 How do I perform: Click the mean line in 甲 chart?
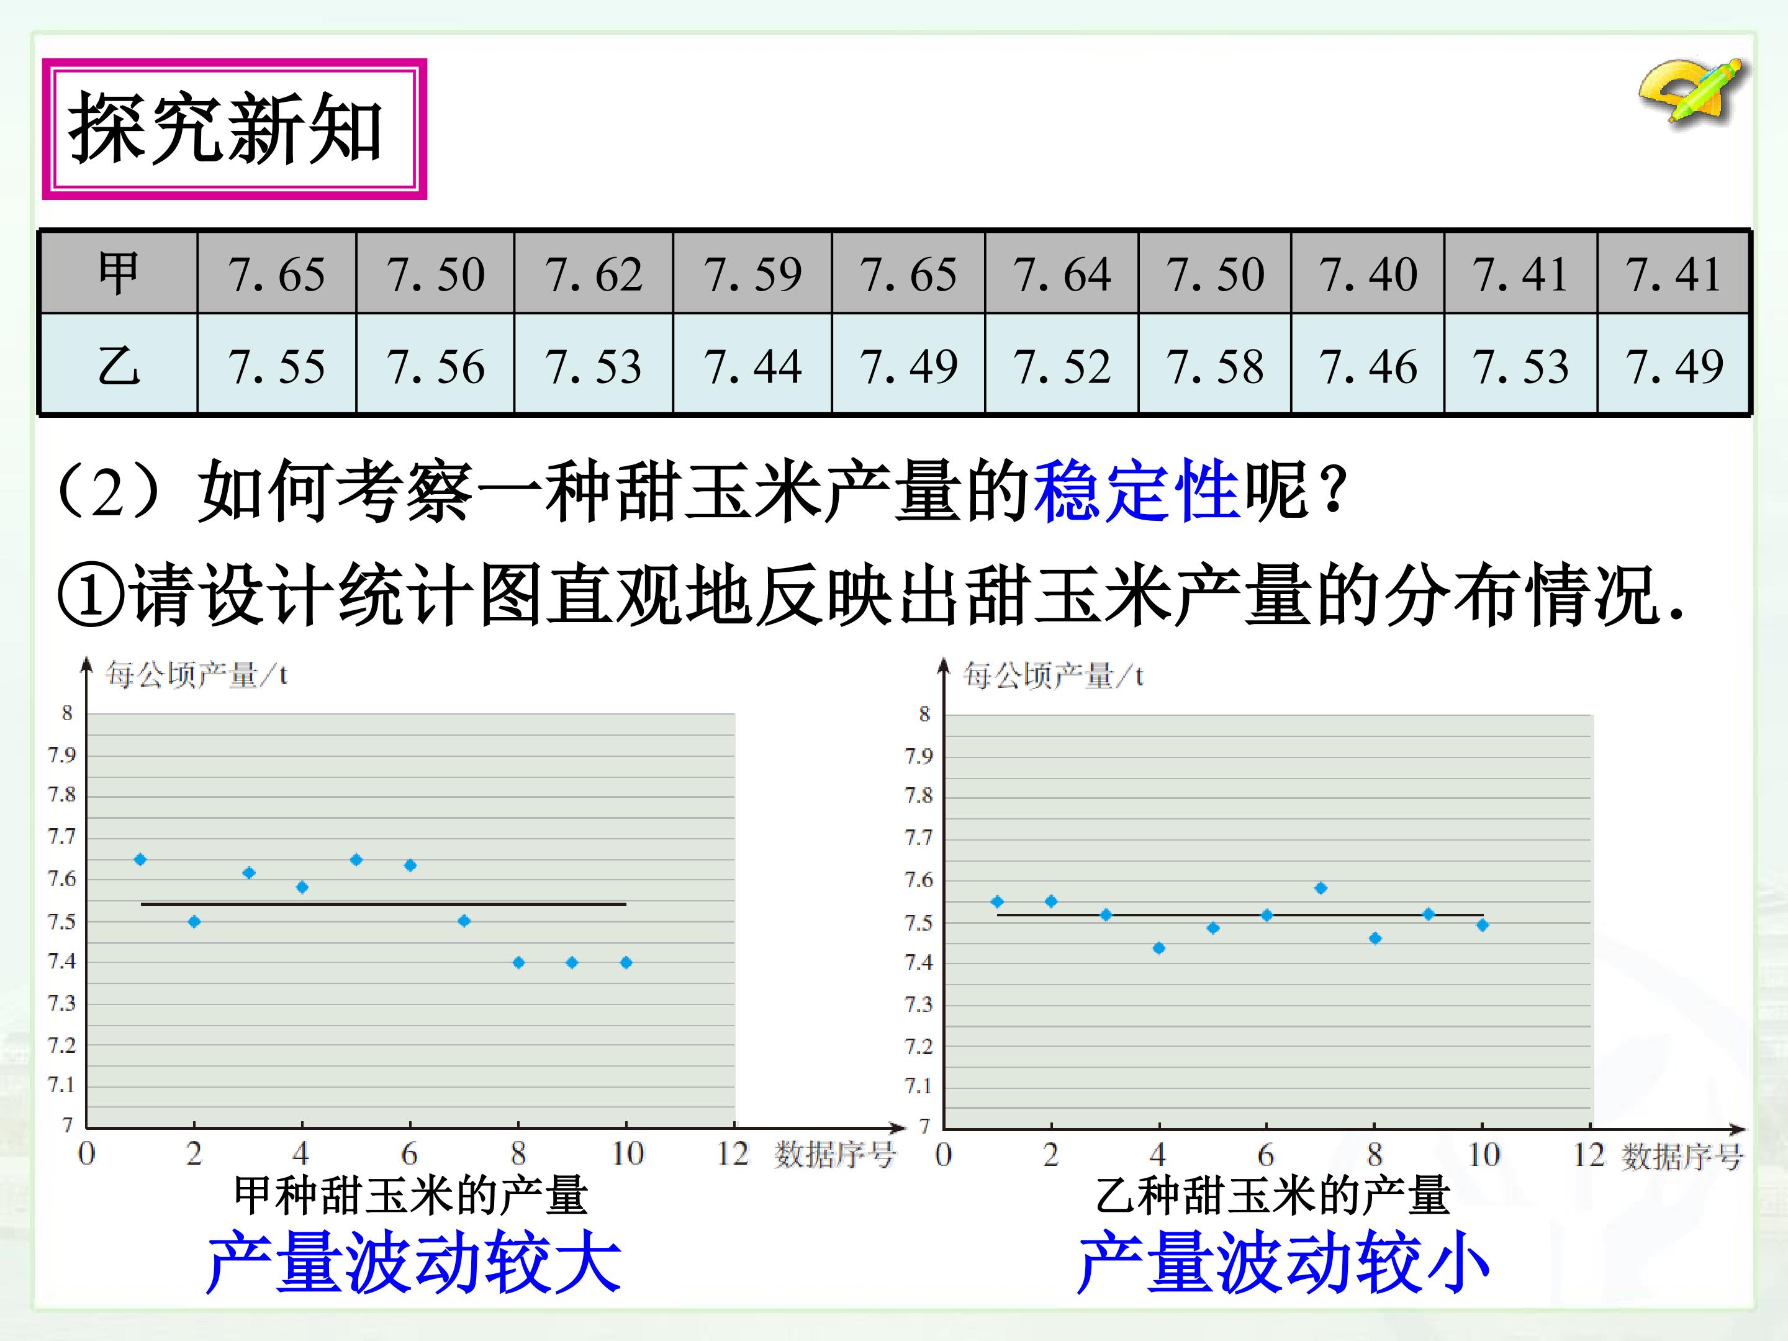(383, 904)
